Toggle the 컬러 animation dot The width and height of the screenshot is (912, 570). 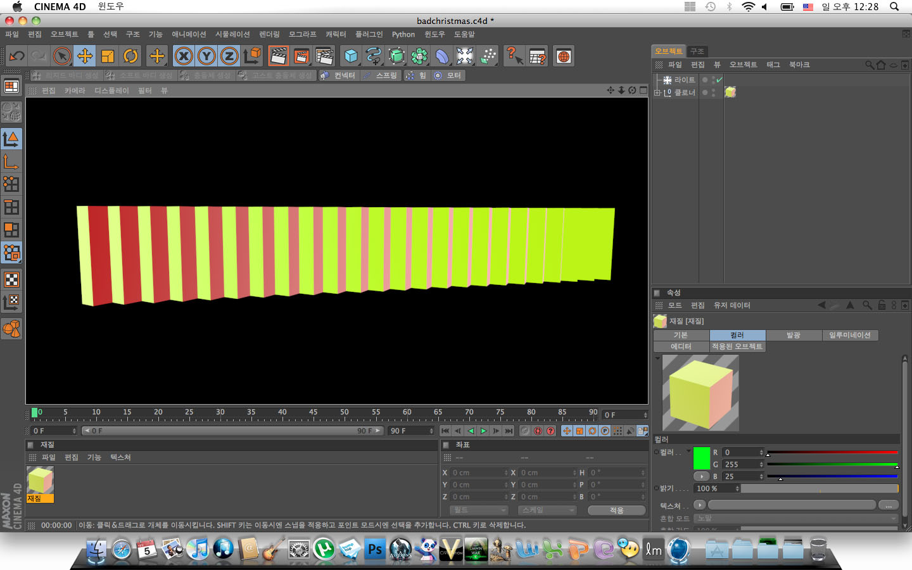656,452
